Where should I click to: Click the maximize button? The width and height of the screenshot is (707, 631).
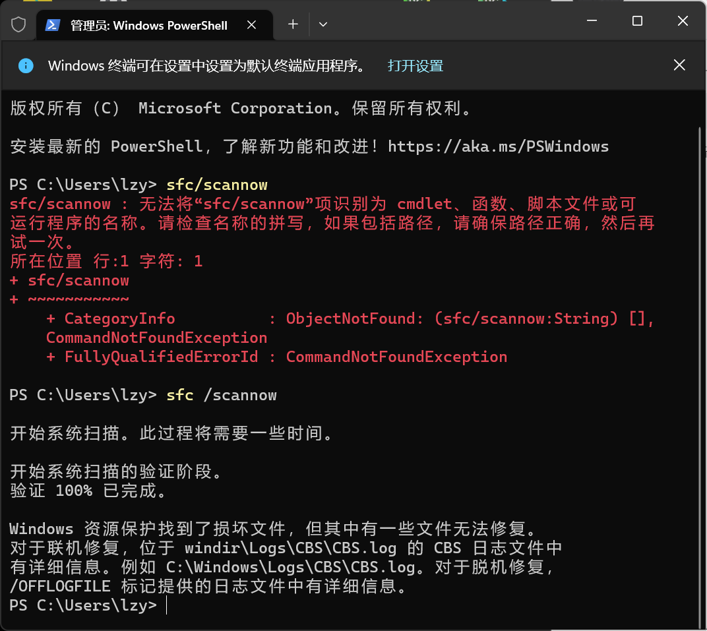pos(636,20)
